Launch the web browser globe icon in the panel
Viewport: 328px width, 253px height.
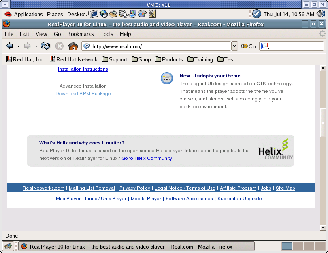(x=104, y=14)
